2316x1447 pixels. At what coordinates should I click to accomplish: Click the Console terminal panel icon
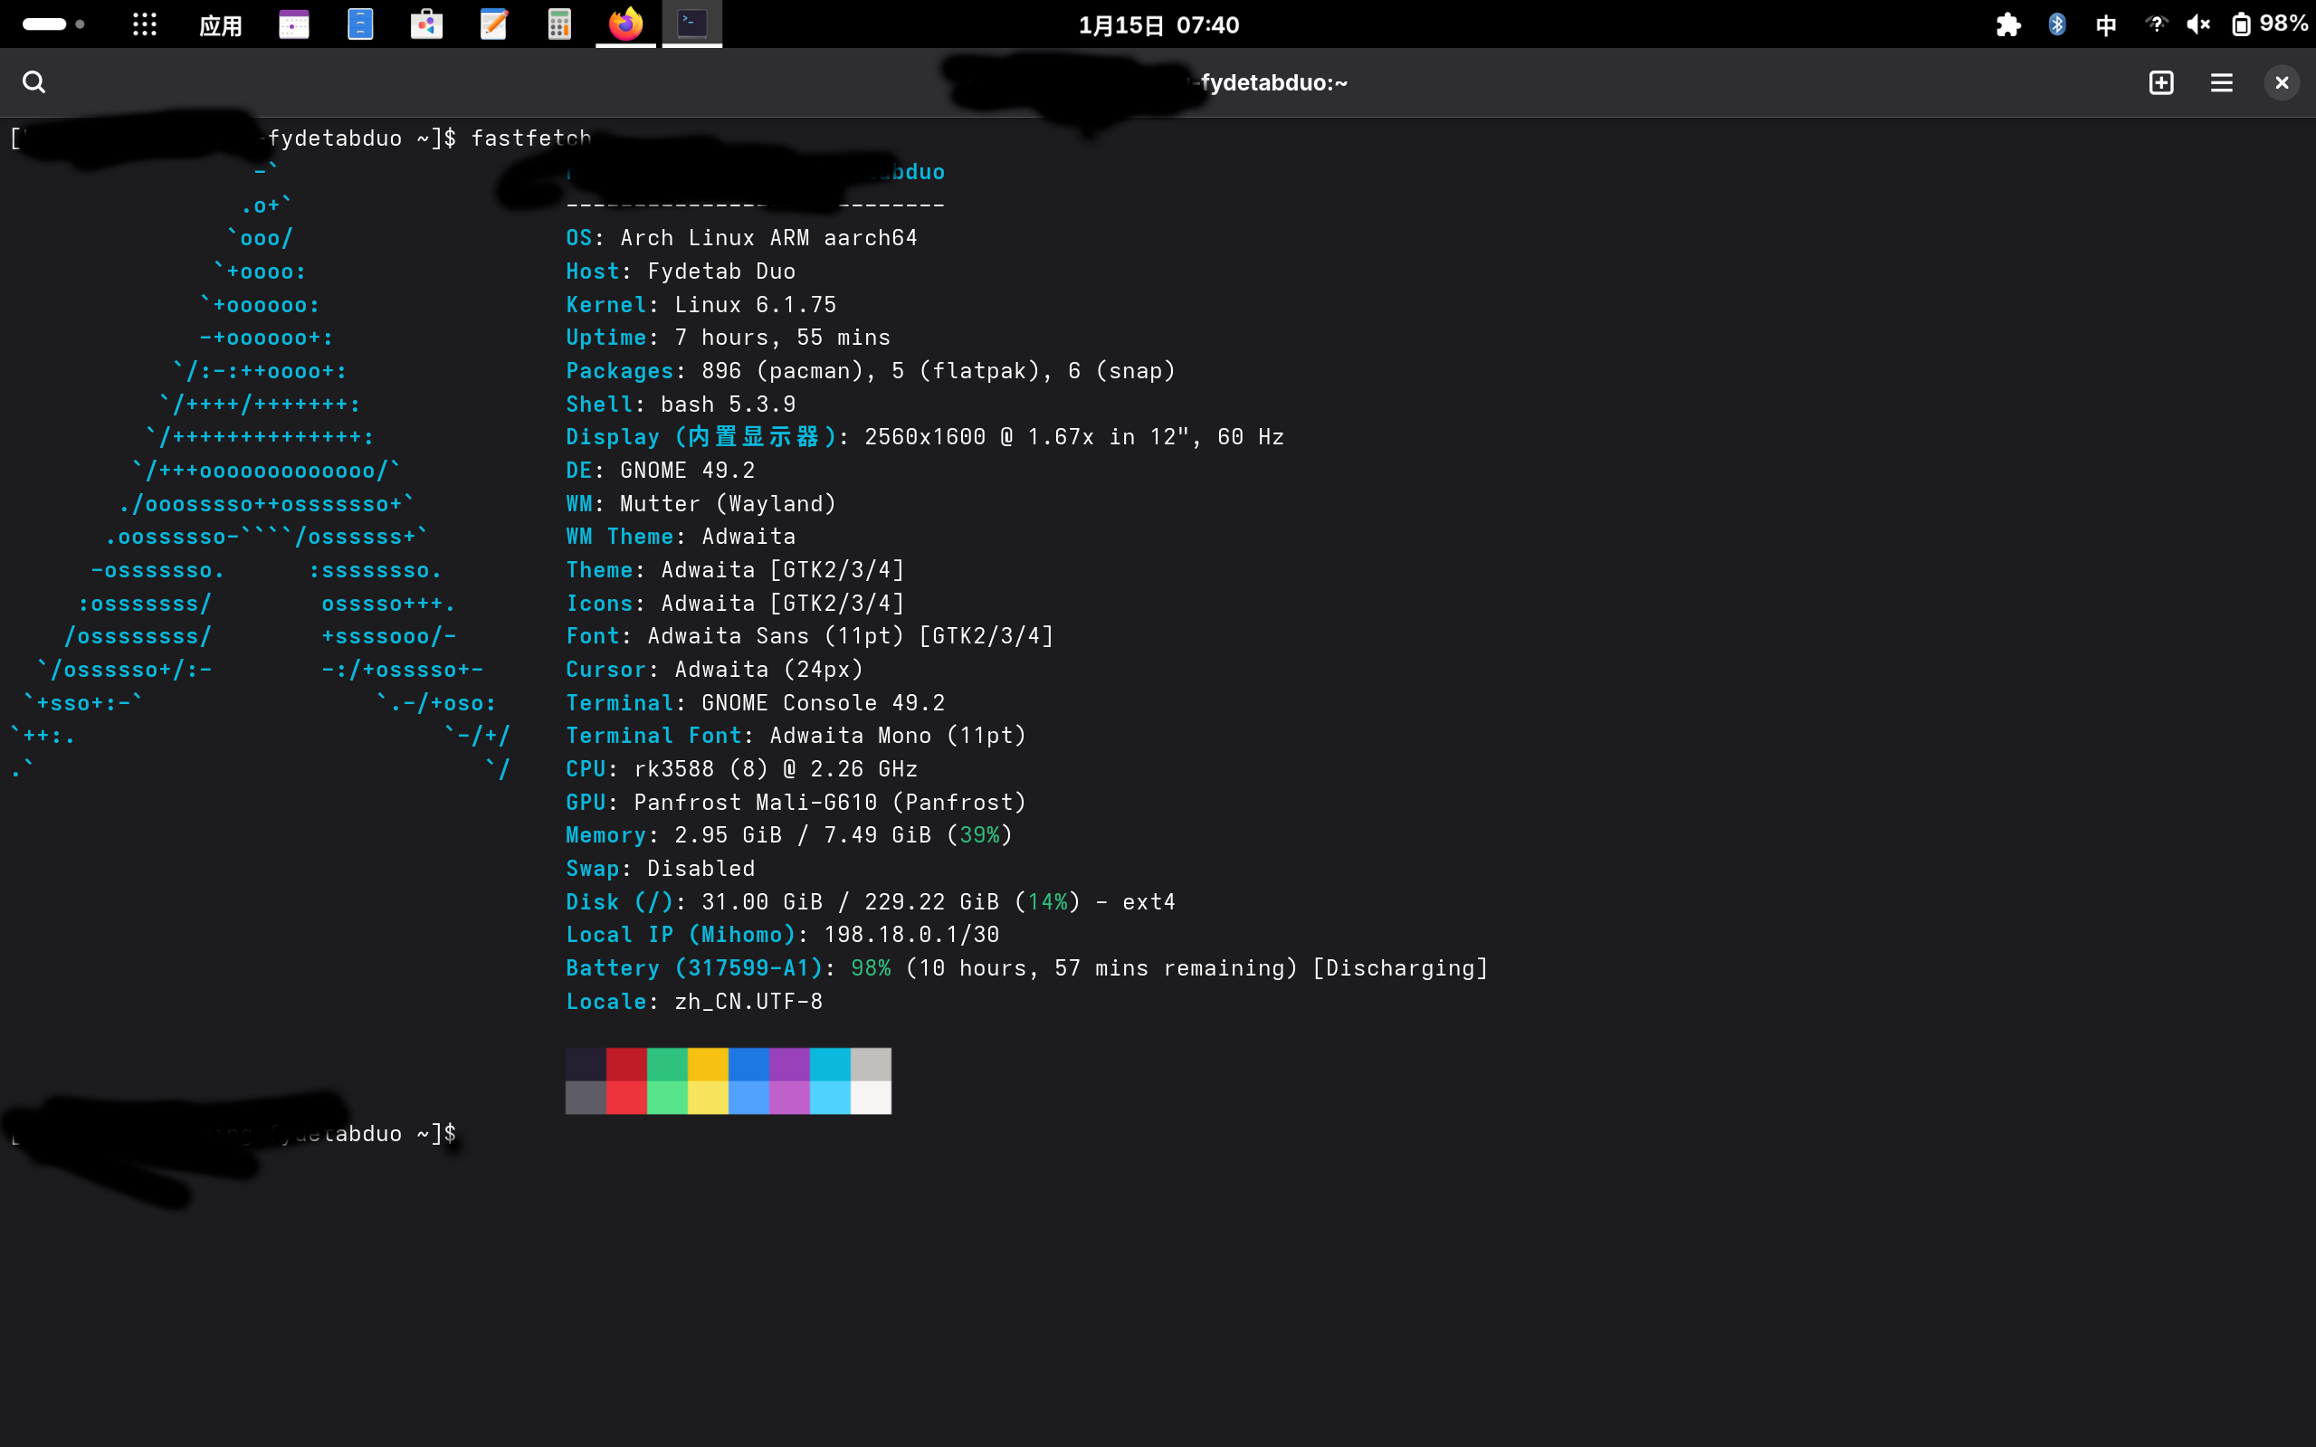tap(692, 23)
